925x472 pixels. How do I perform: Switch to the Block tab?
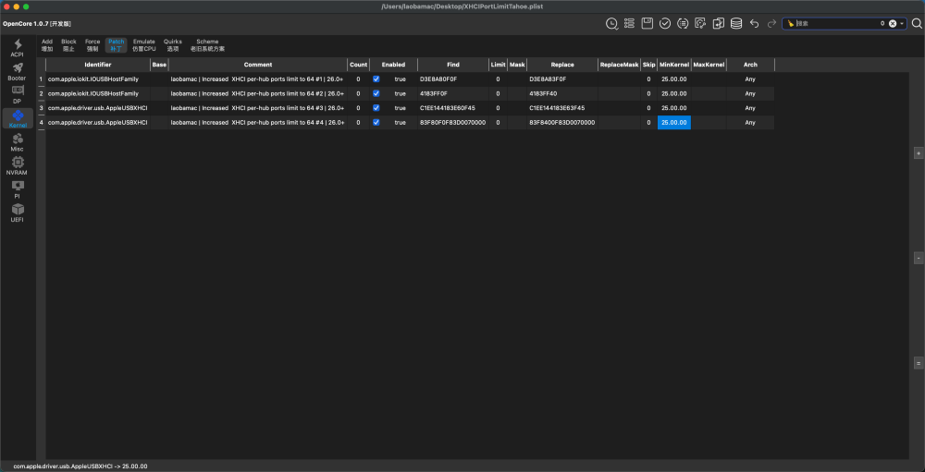point(69,45)
